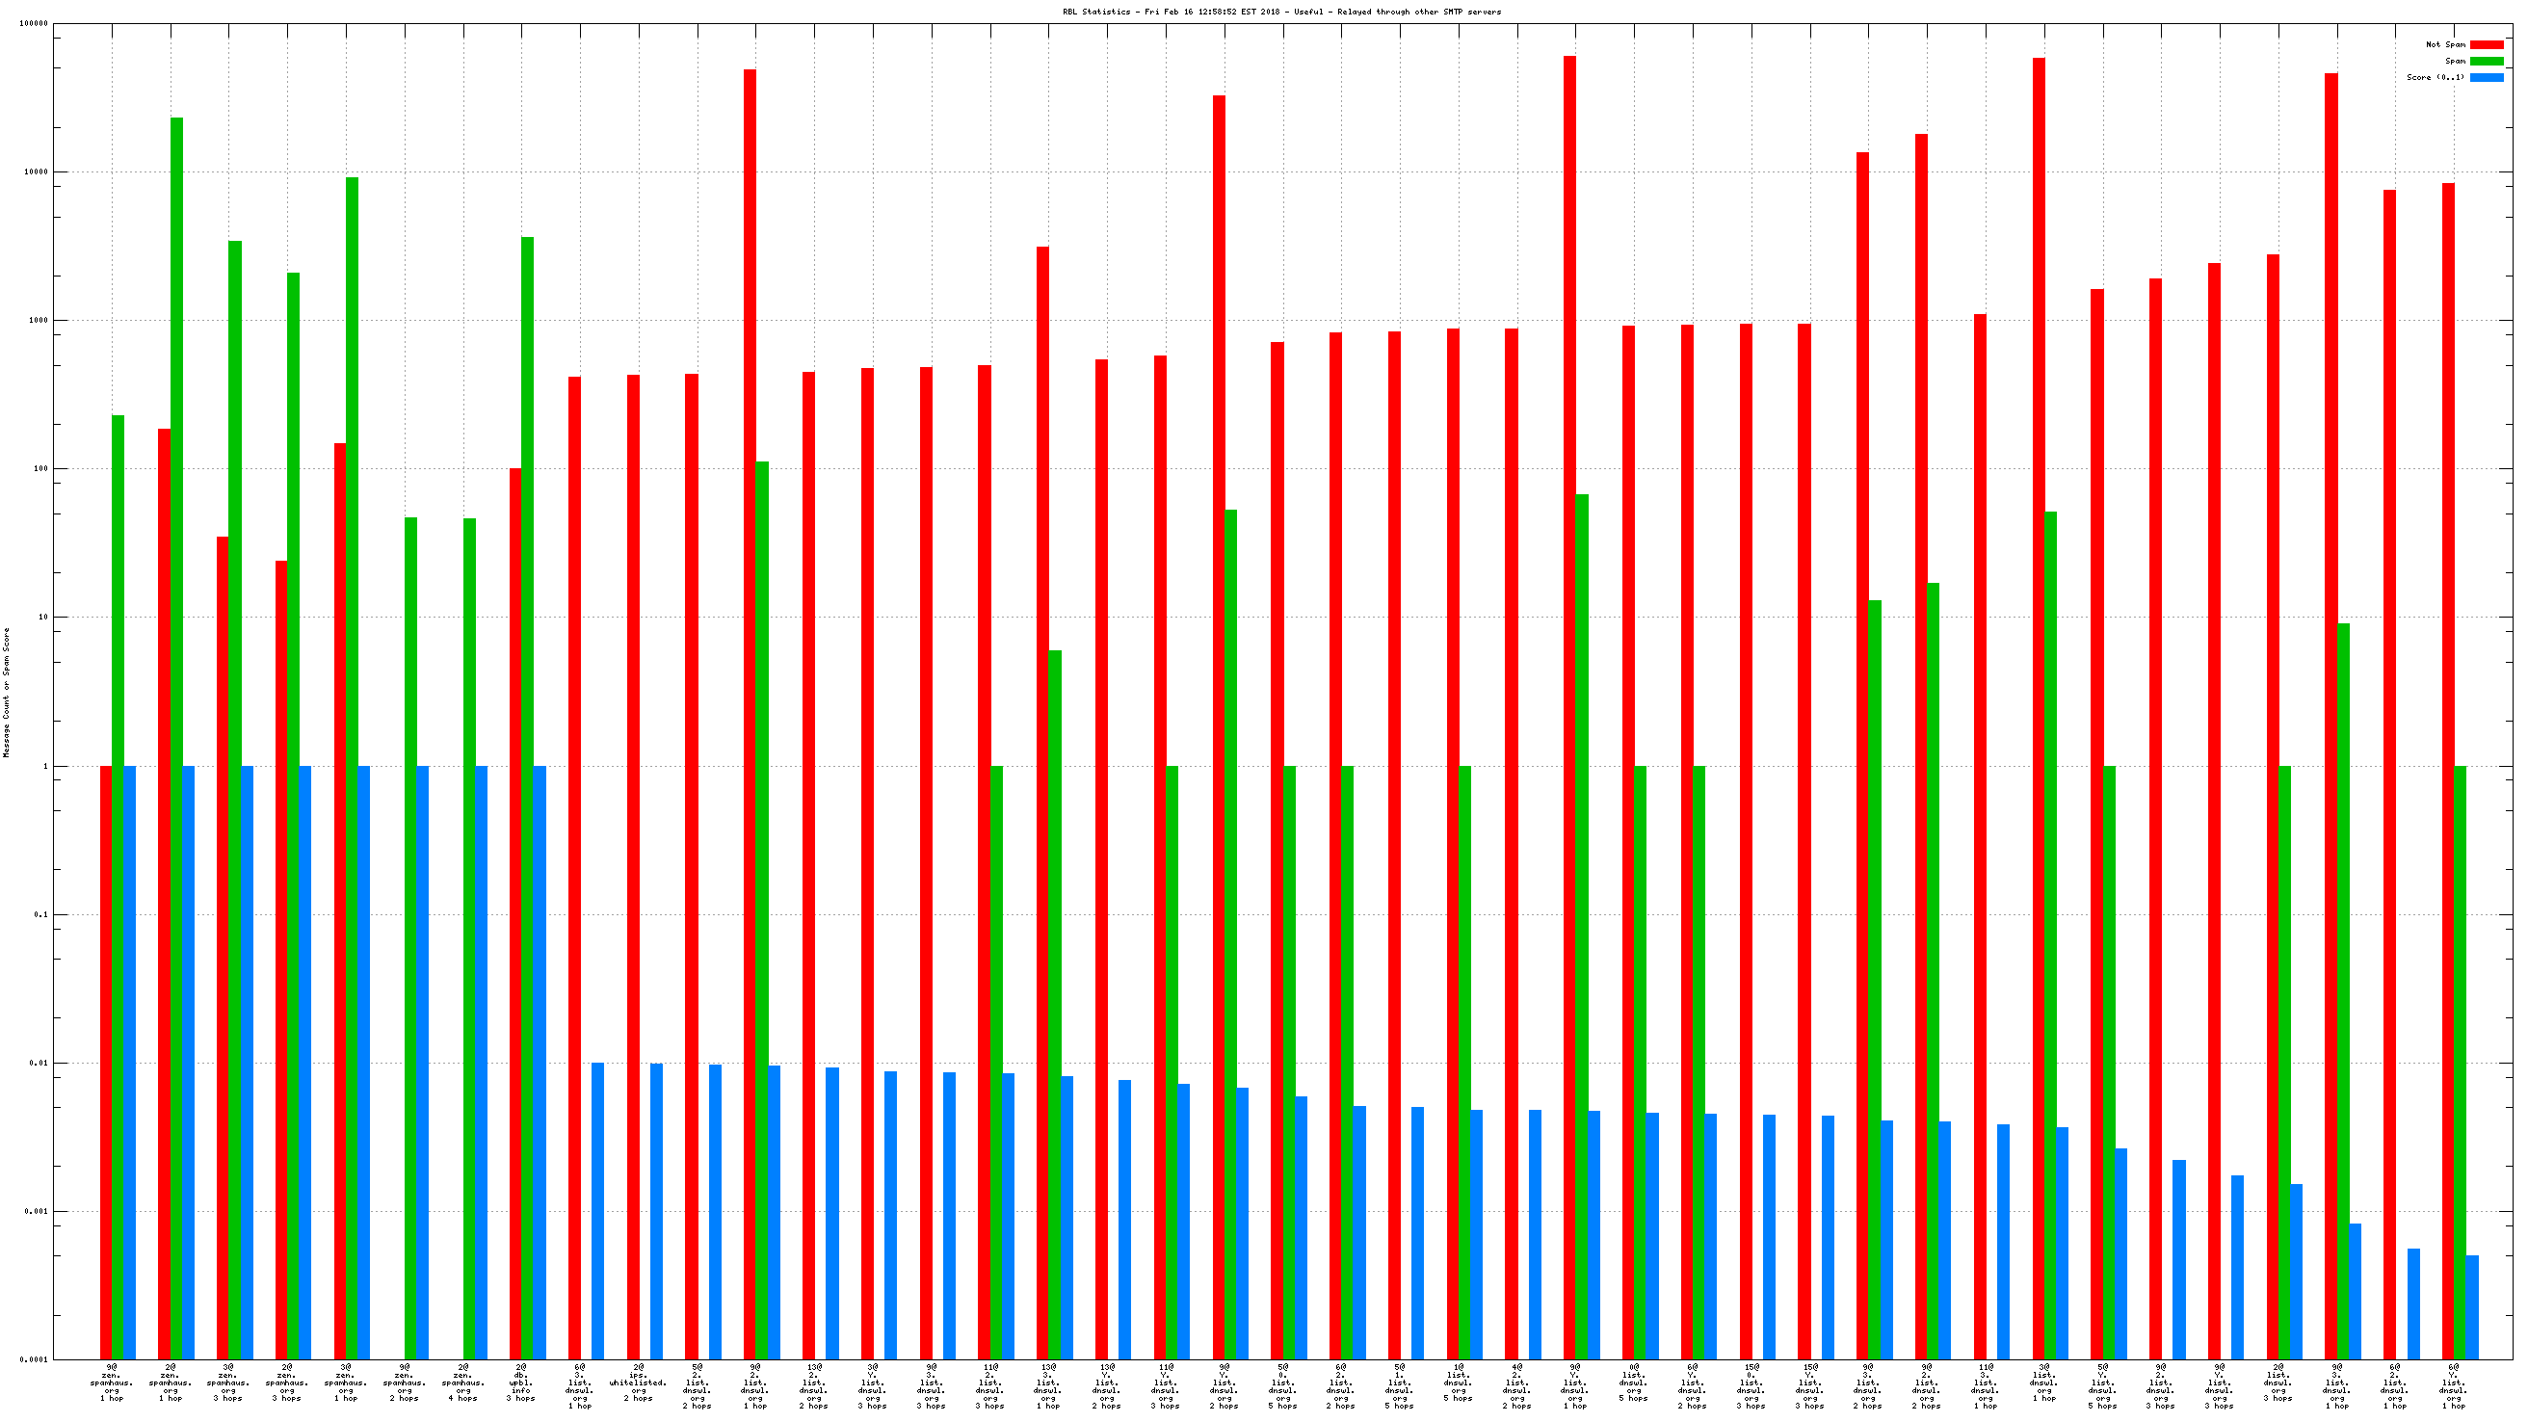Image resolution: width=2528 pixels, height=1422 pixels.
Task: Click the blue Score (0..1) legend swatch
Action: pyautogui.click(x=2486, y=77)
